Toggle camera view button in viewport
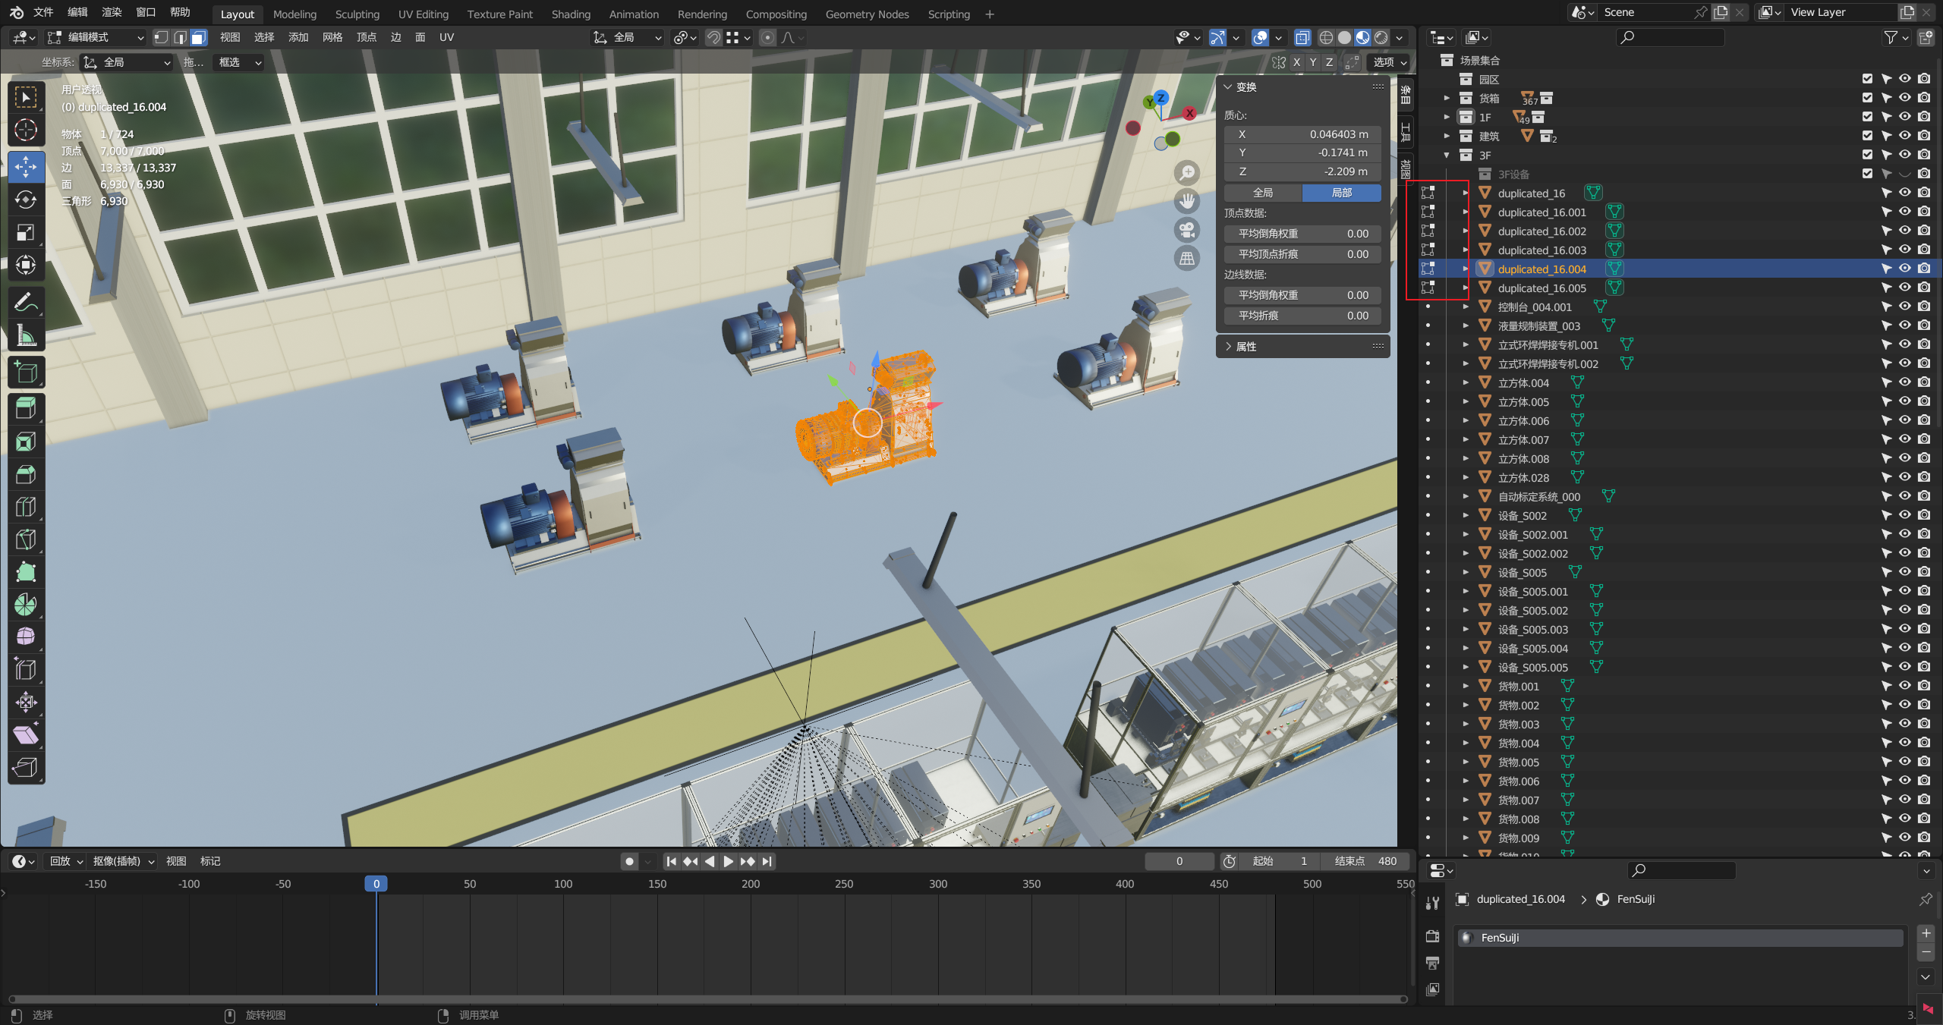The height and width of the screenshot is (1025, 1943). coord(1187,229)
